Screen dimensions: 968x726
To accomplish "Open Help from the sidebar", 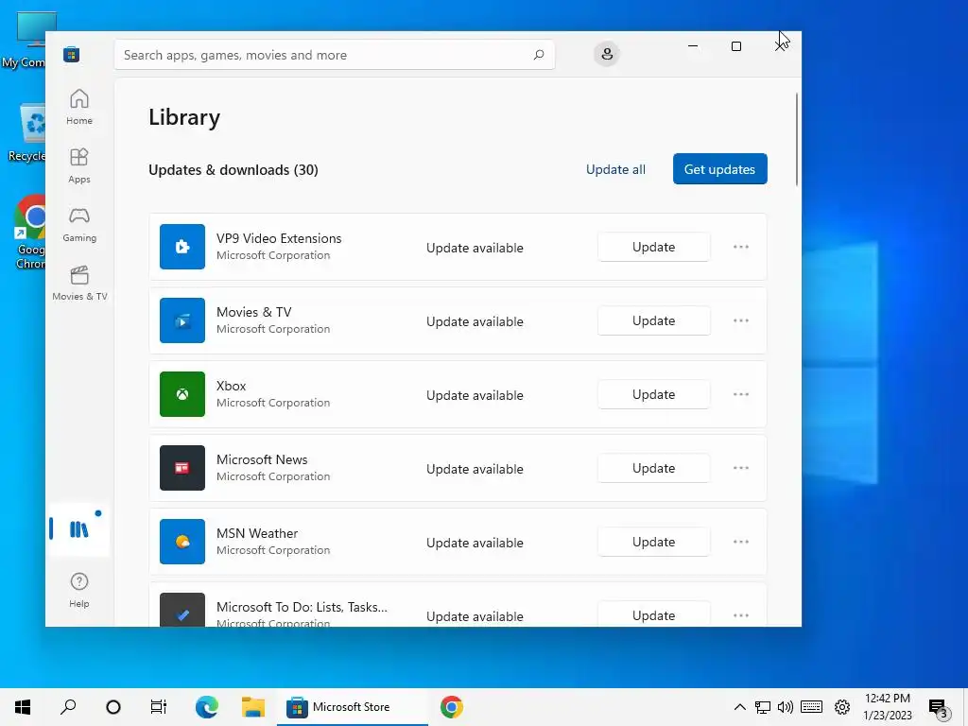I will click(x=79, y=590).
